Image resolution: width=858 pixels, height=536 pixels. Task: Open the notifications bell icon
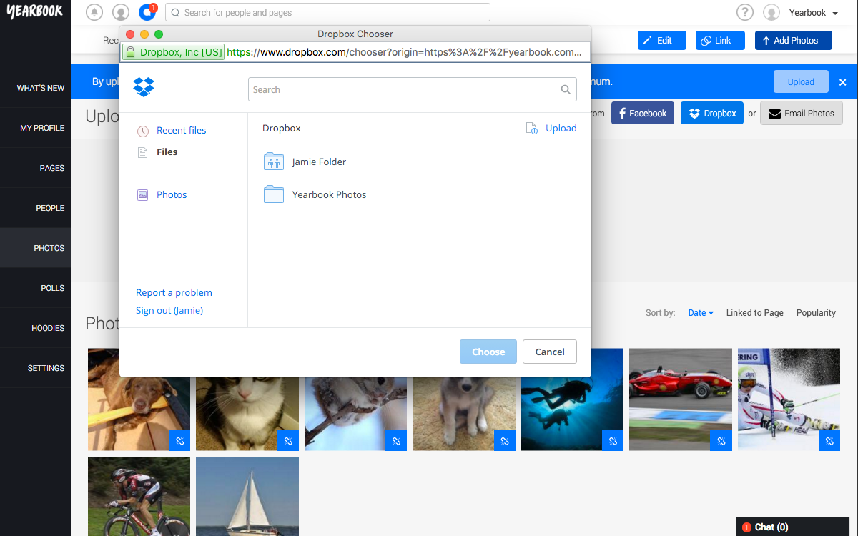[94, 12]
